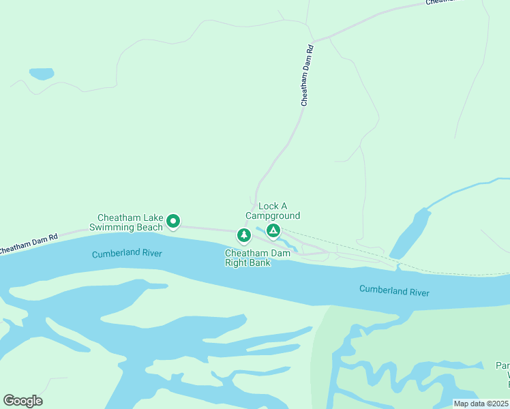Click the small pond in upper left
Viewport: 510px width, 409px height.
(x=42, y=74)
